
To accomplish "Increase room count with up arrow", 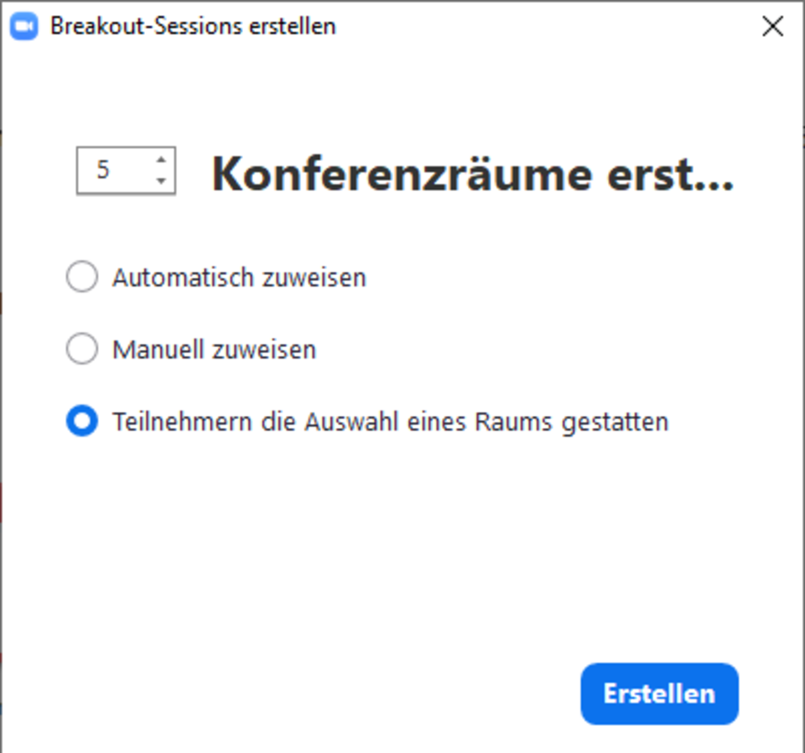I will point(161,159).
